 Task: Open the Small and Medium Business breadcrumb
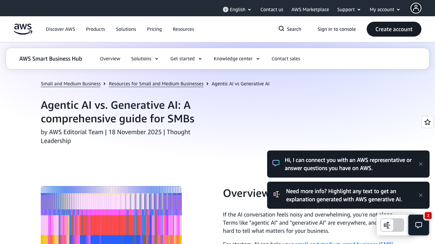click(x=71, y=84)
